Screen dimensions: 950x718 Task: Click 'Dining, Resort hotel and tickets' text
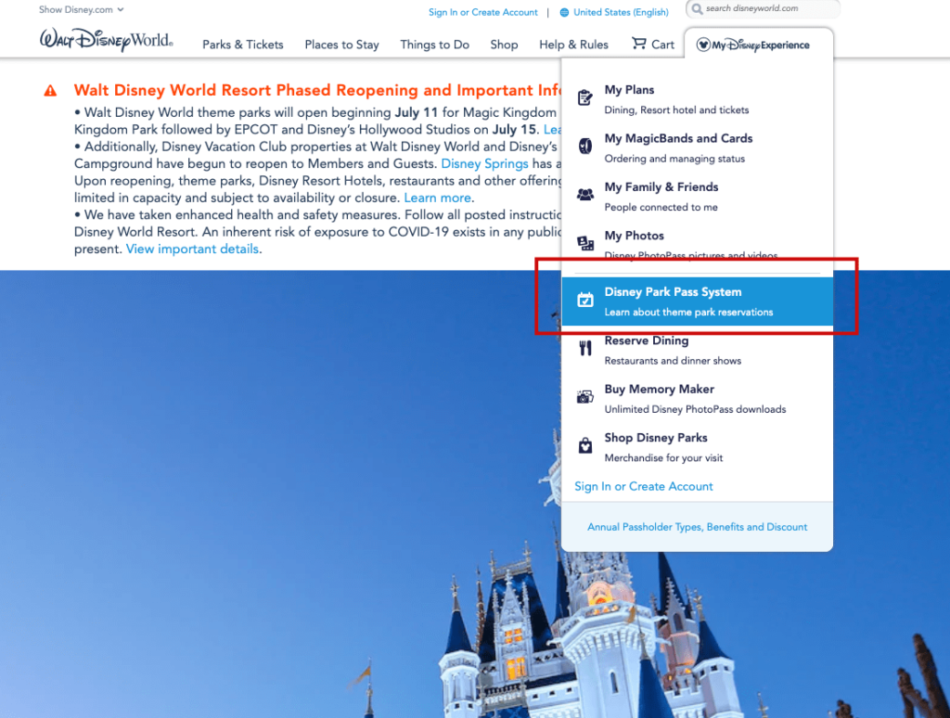coord(676,110)
